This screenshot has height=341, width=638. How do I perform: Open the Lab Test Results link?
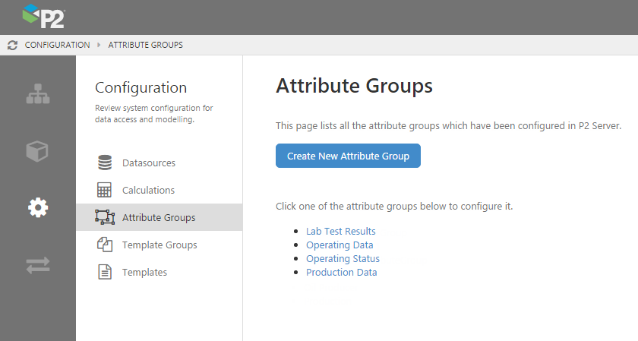click(x=340, y=231)
